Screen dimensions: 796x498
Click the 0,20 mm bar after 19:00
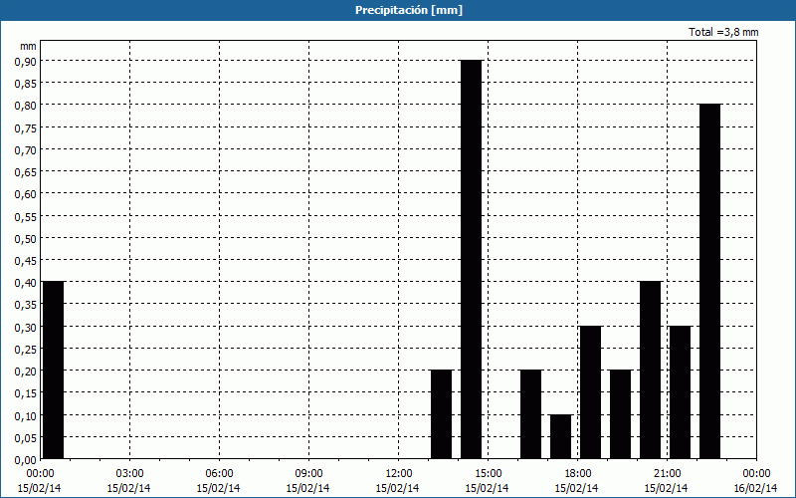coord(620,414)
